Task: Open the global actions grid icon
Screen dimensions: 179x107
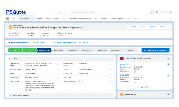Action: pos(157,12)
